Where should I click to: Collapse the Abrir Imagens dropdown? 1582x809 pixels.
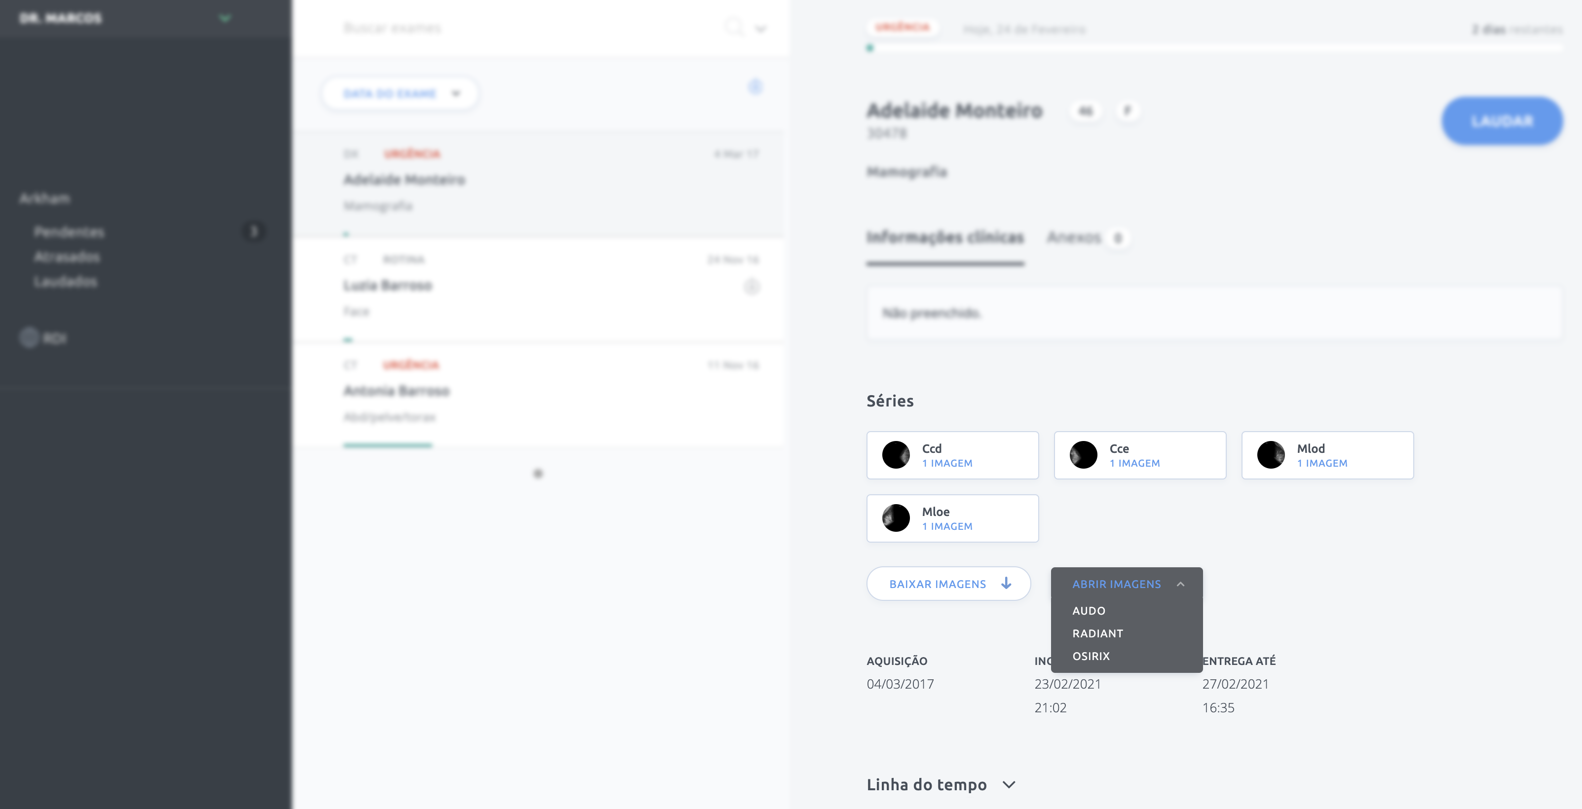tap(1127, 584)
